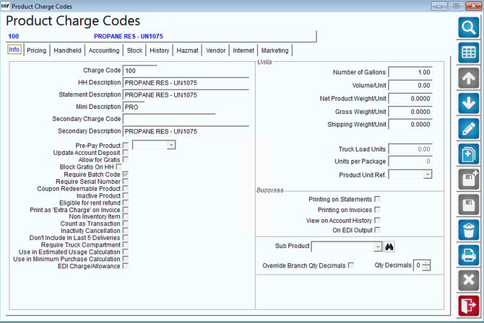
Task: Click the save floppy disk icon
Action: pos(469,204)
